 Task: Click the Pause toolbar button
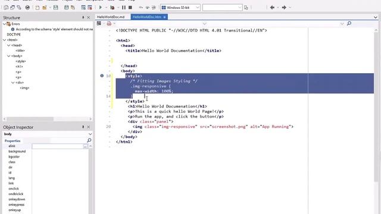(x=124, y=8)
